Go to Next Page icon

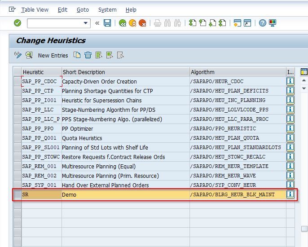coord(212,23)
